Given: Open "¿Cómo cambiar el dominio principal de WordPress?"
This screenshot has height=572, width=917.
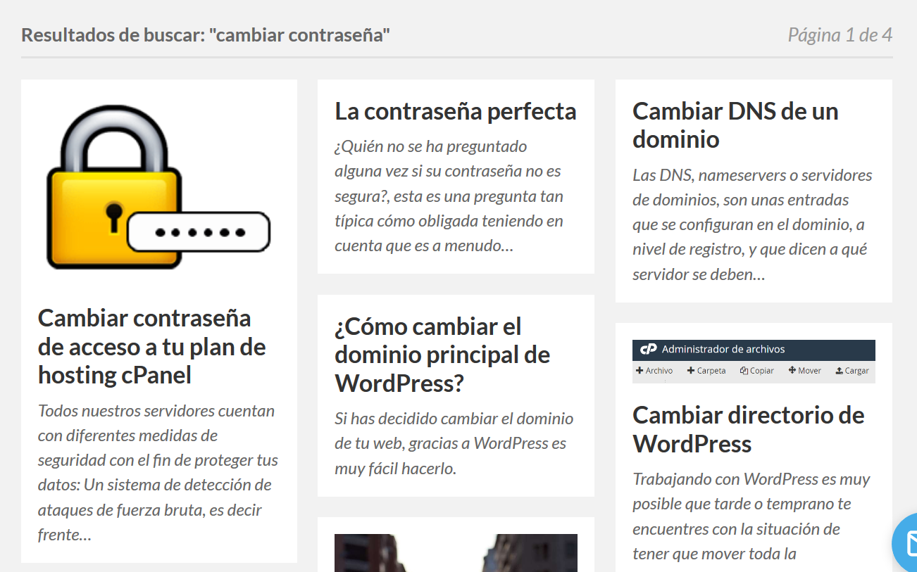Looking at the screenshot, I should [442, 355].
